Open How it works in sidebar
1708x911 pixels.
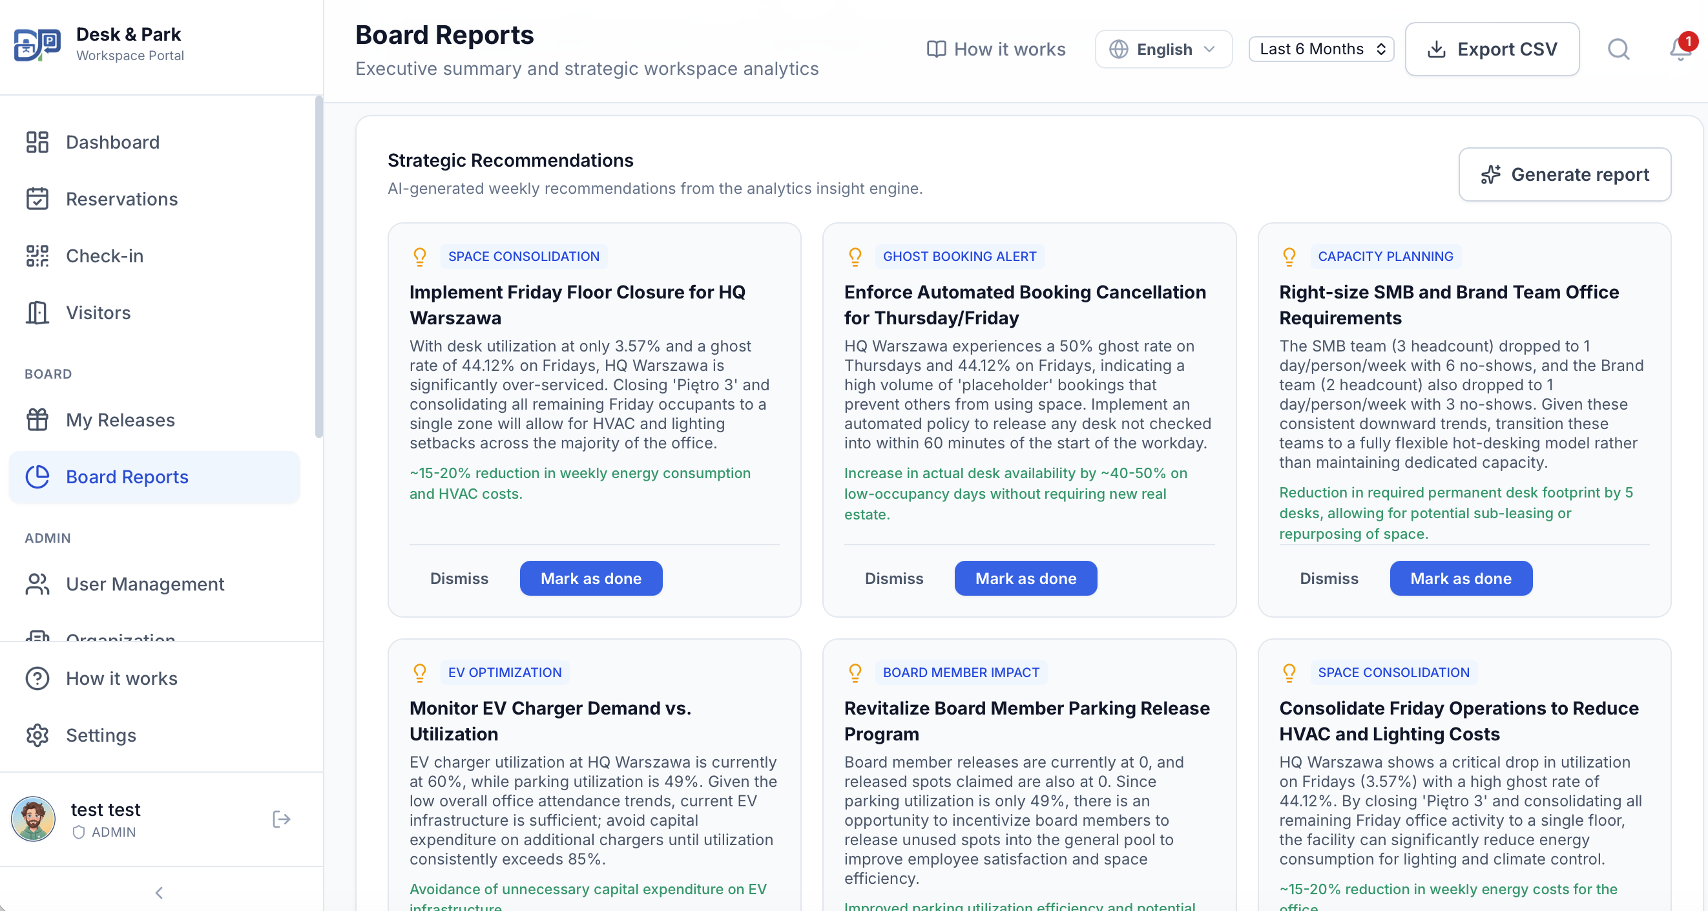(154, 679)
